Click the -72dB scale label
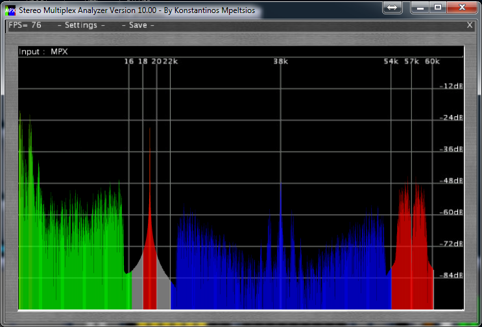 [452, 244]
